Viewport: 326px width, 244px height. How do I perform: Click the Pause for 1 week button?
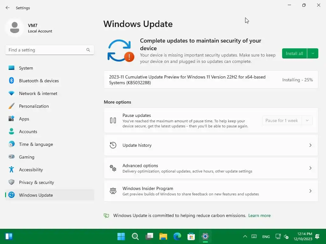click(282, 120)
